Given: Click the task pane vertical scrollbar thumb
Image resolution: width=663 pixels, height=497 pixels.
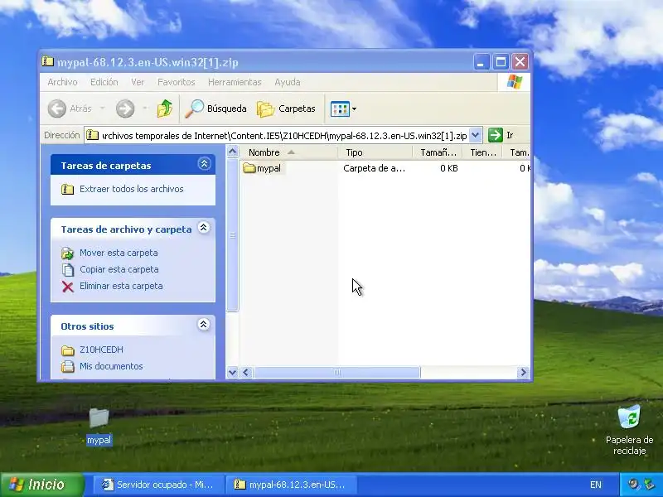Looking at the screenshot, I should (232, 235).
